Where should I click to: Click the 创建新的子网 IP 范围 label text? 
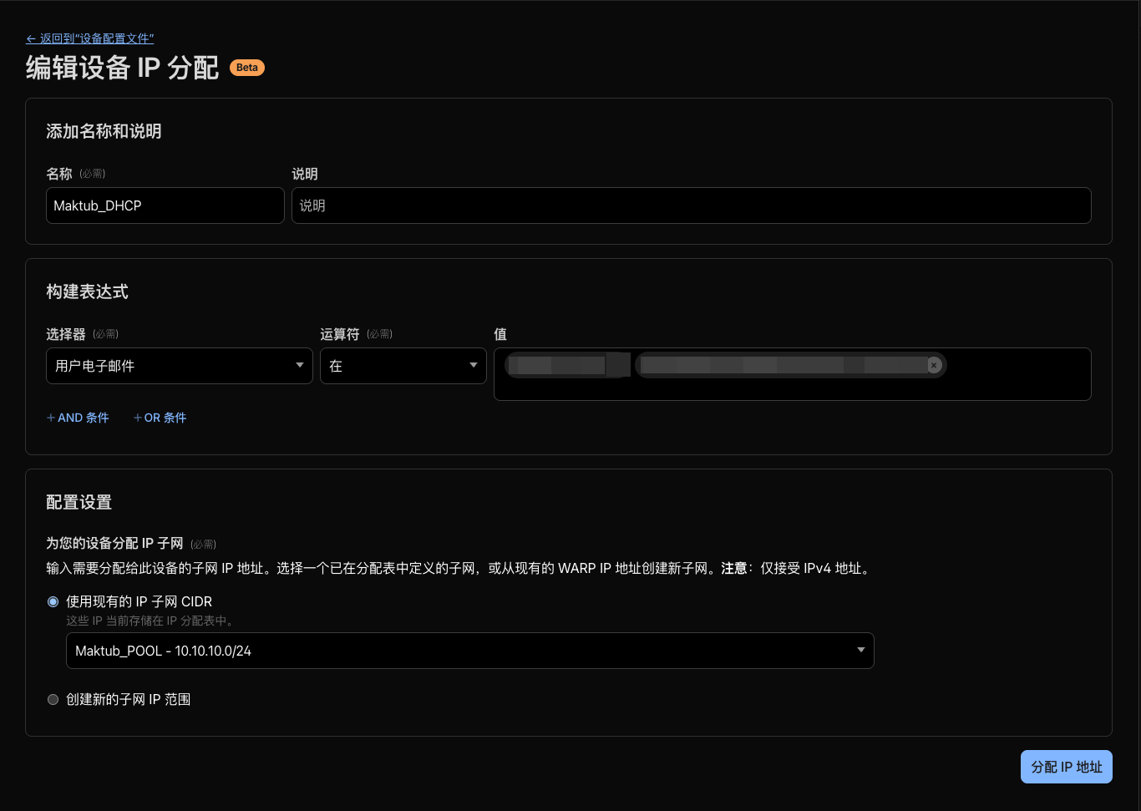[129, 700]
